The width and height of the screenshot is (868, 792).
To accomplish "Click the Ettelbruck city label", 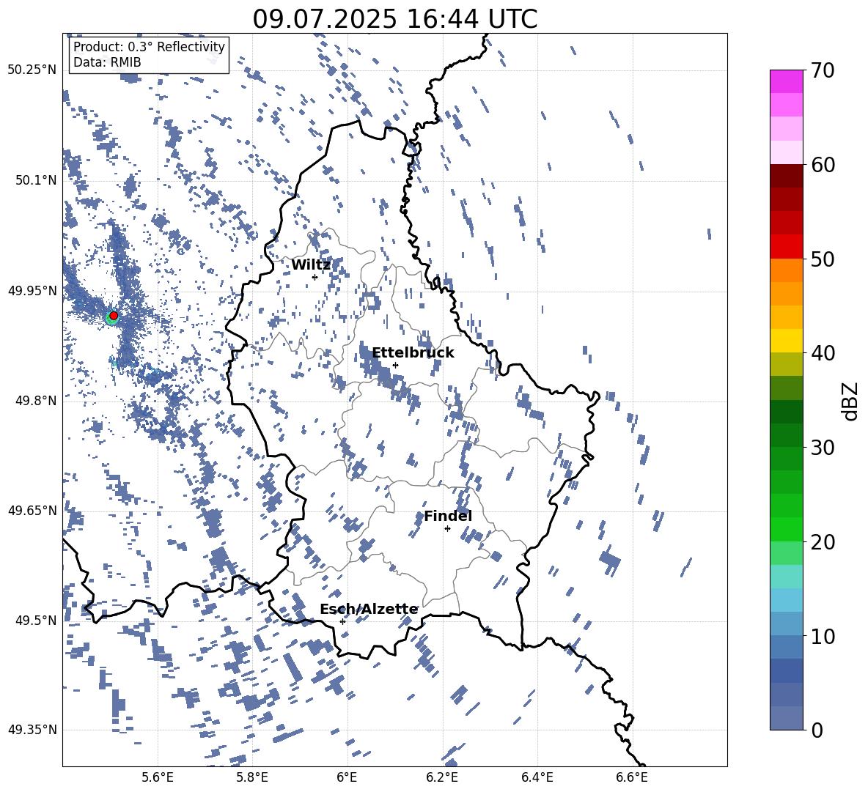I will click(413, 353).
